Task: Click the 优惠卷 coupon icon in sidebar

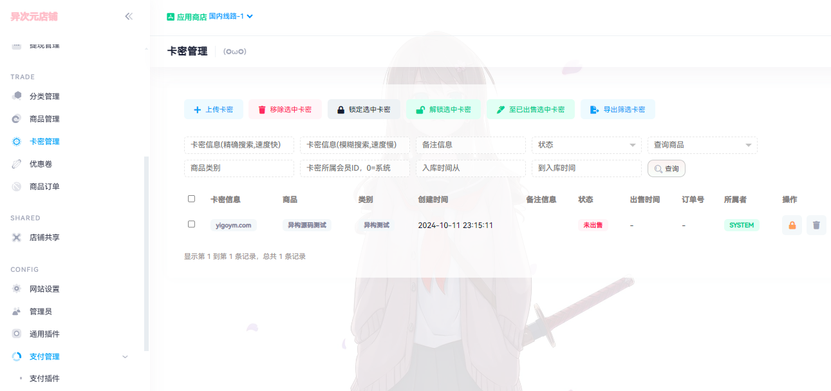Action: click(18, 164)
